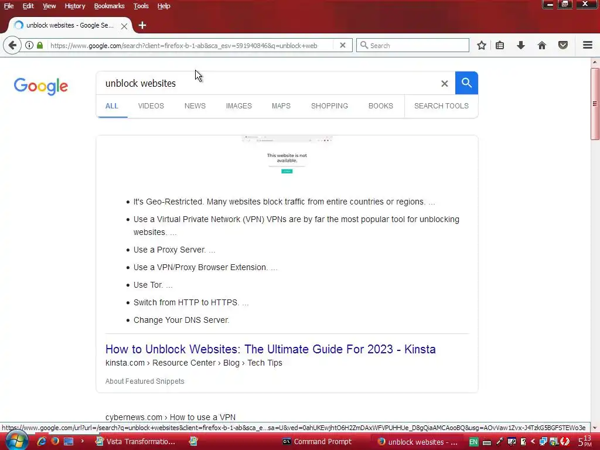
Task: Switch to the MAPS results tab
Action: point(281,106)
